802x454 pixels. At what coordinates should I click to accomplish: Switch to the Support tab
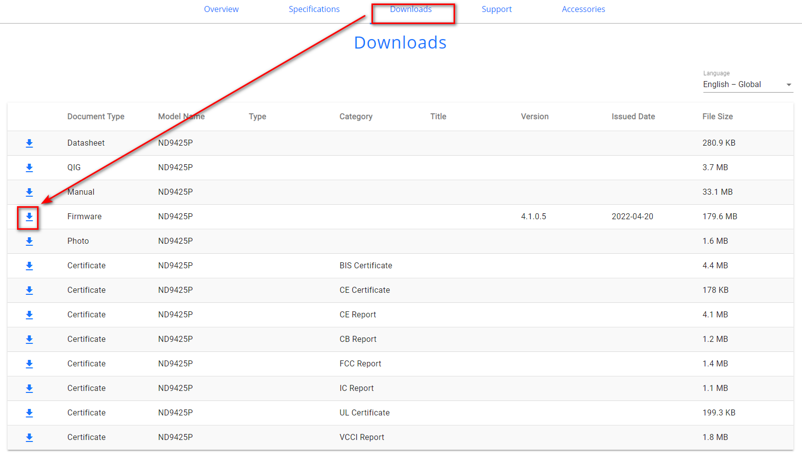(496, 9)
